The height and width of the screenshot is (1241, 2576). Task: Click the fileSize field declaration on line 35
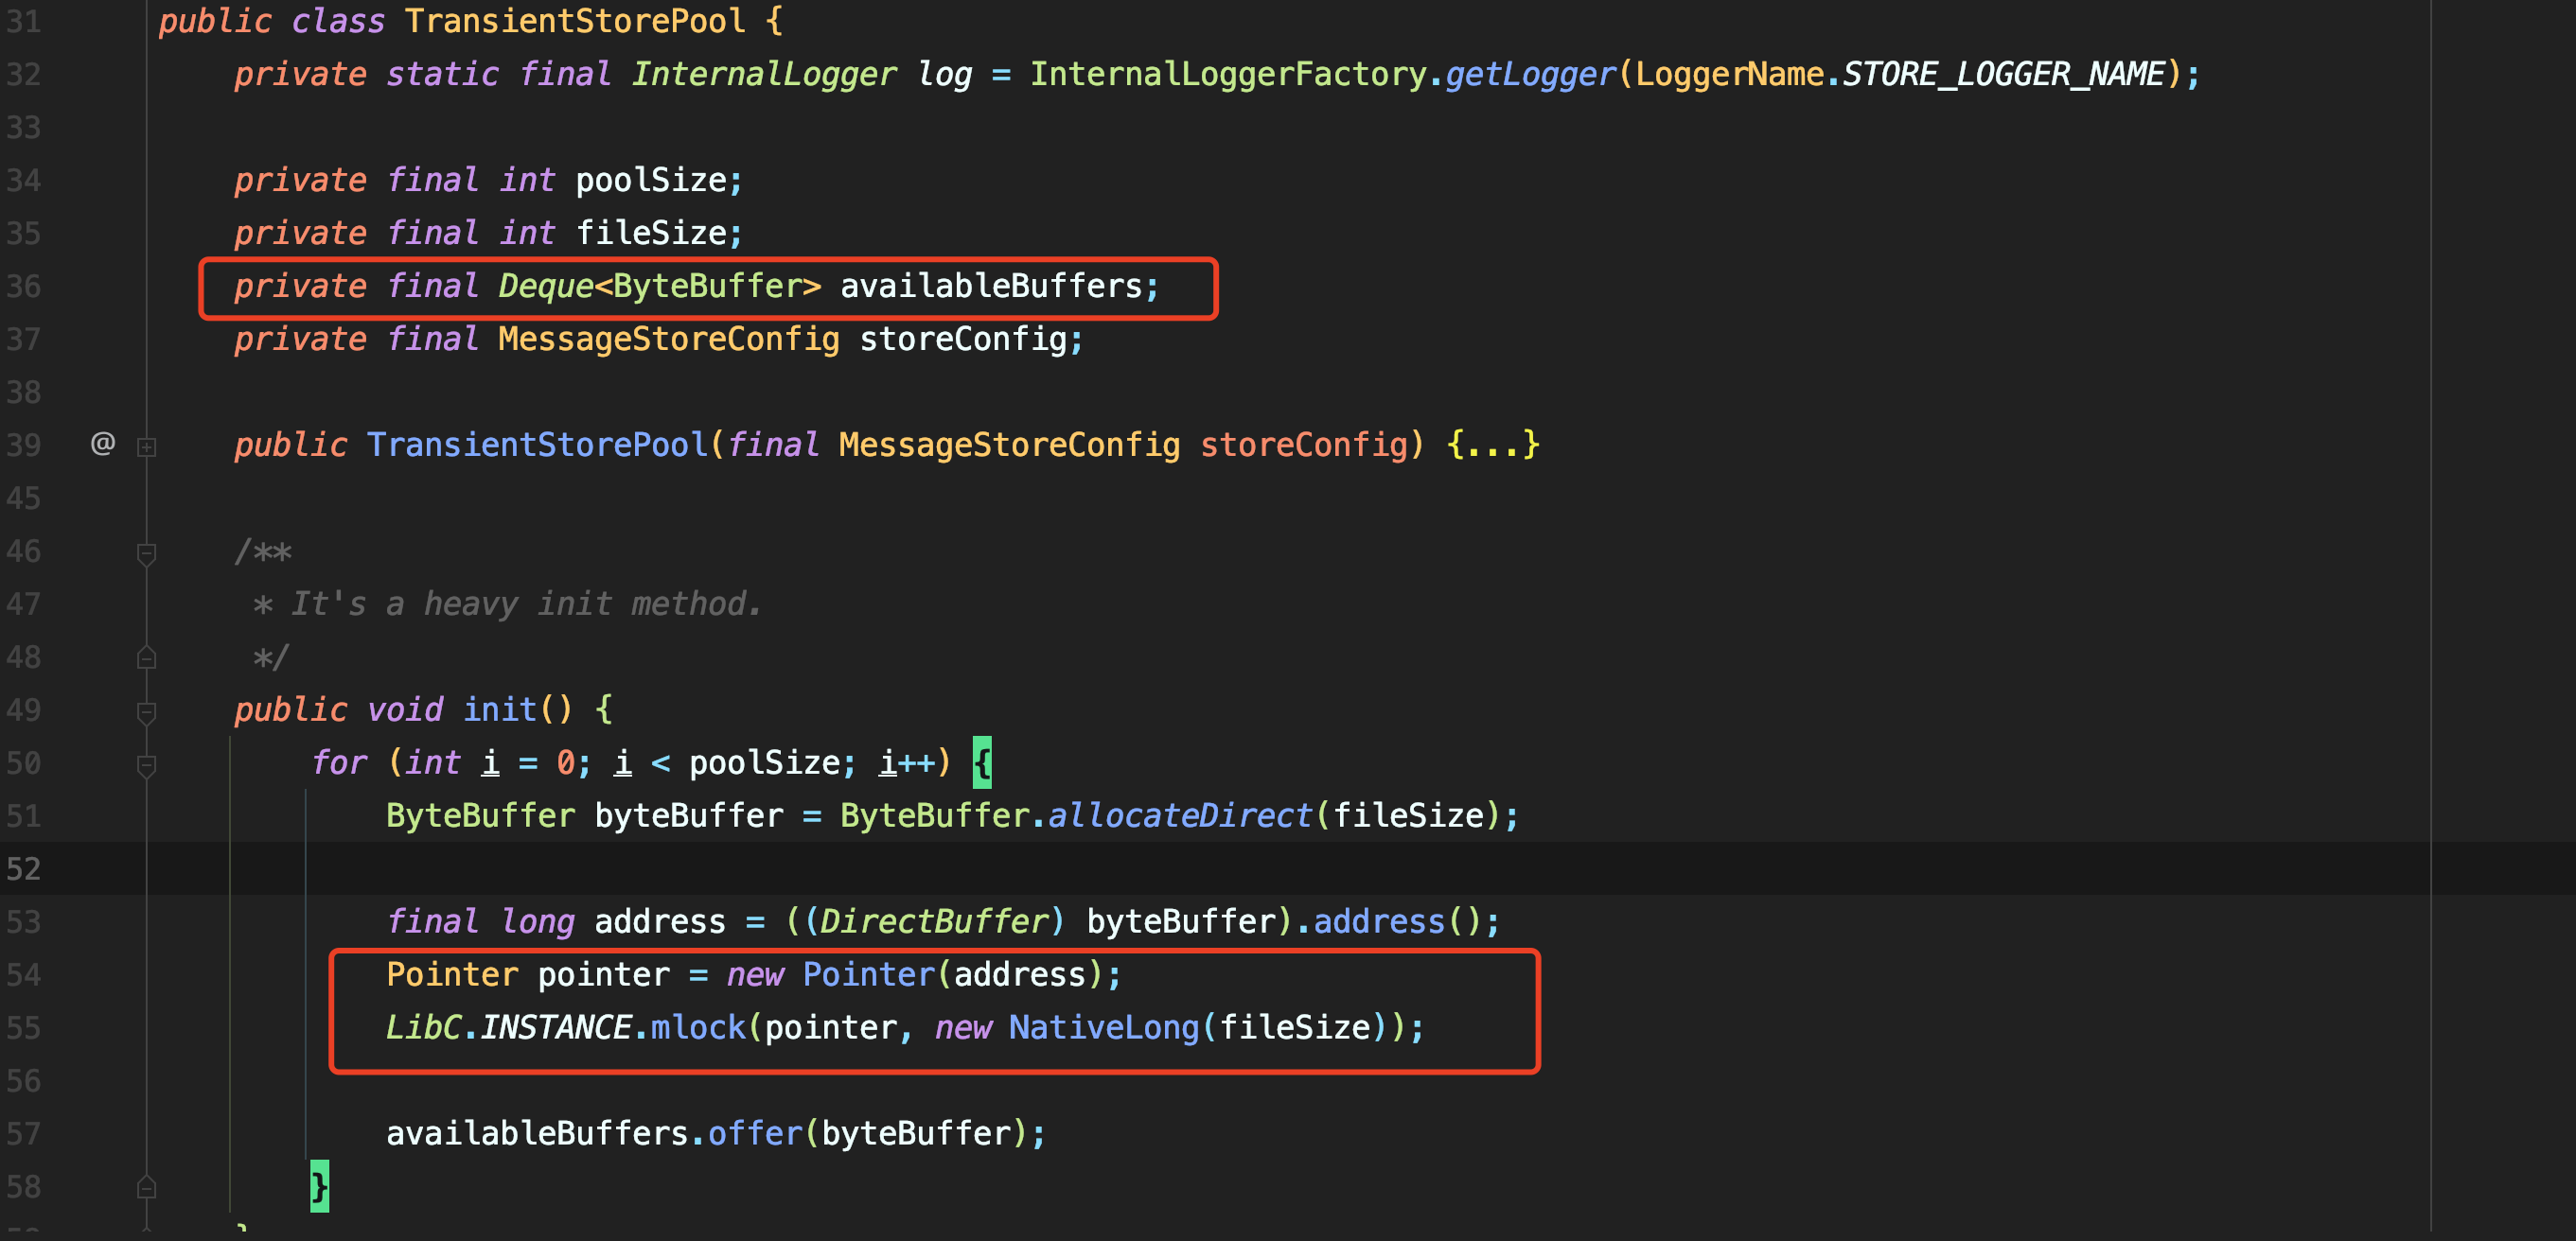651,233
